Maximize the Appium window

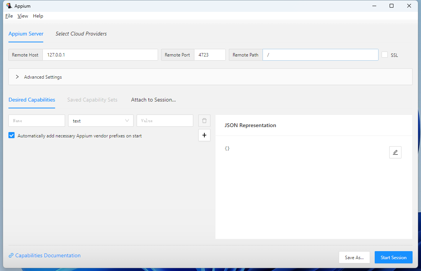pos(392,6)
